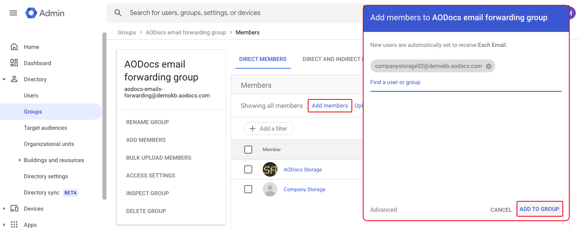Open Target audiences
Screen dimensions: 579x230
(45, 128)
